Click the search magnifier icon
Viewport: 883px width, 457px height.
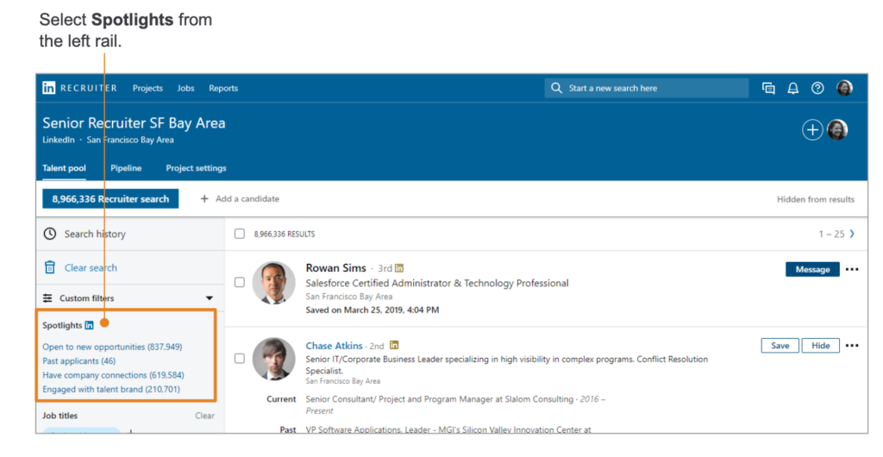(x=556, y=88)
